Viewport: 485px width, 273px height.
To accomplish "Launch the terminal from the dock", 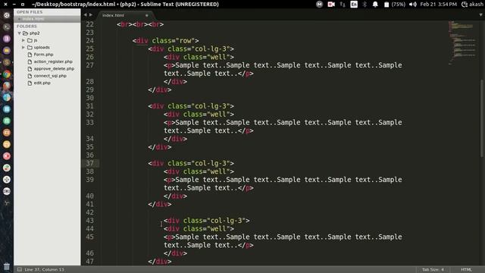I will [7, 27].
